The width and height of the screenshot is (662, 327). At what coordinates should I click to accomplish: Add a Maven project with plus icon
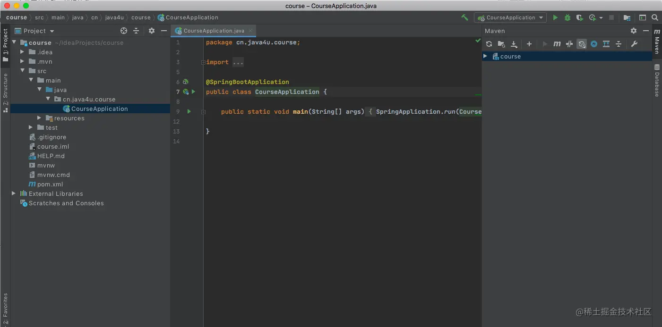click(529, 44)
